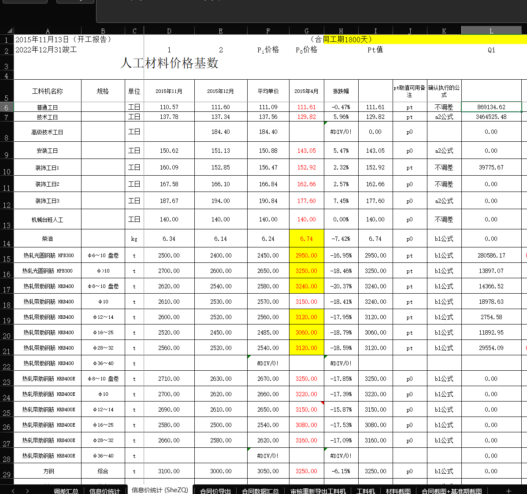Click the 39775.67 cell
This screenshot has width=527, height=494.
point(491,167)
